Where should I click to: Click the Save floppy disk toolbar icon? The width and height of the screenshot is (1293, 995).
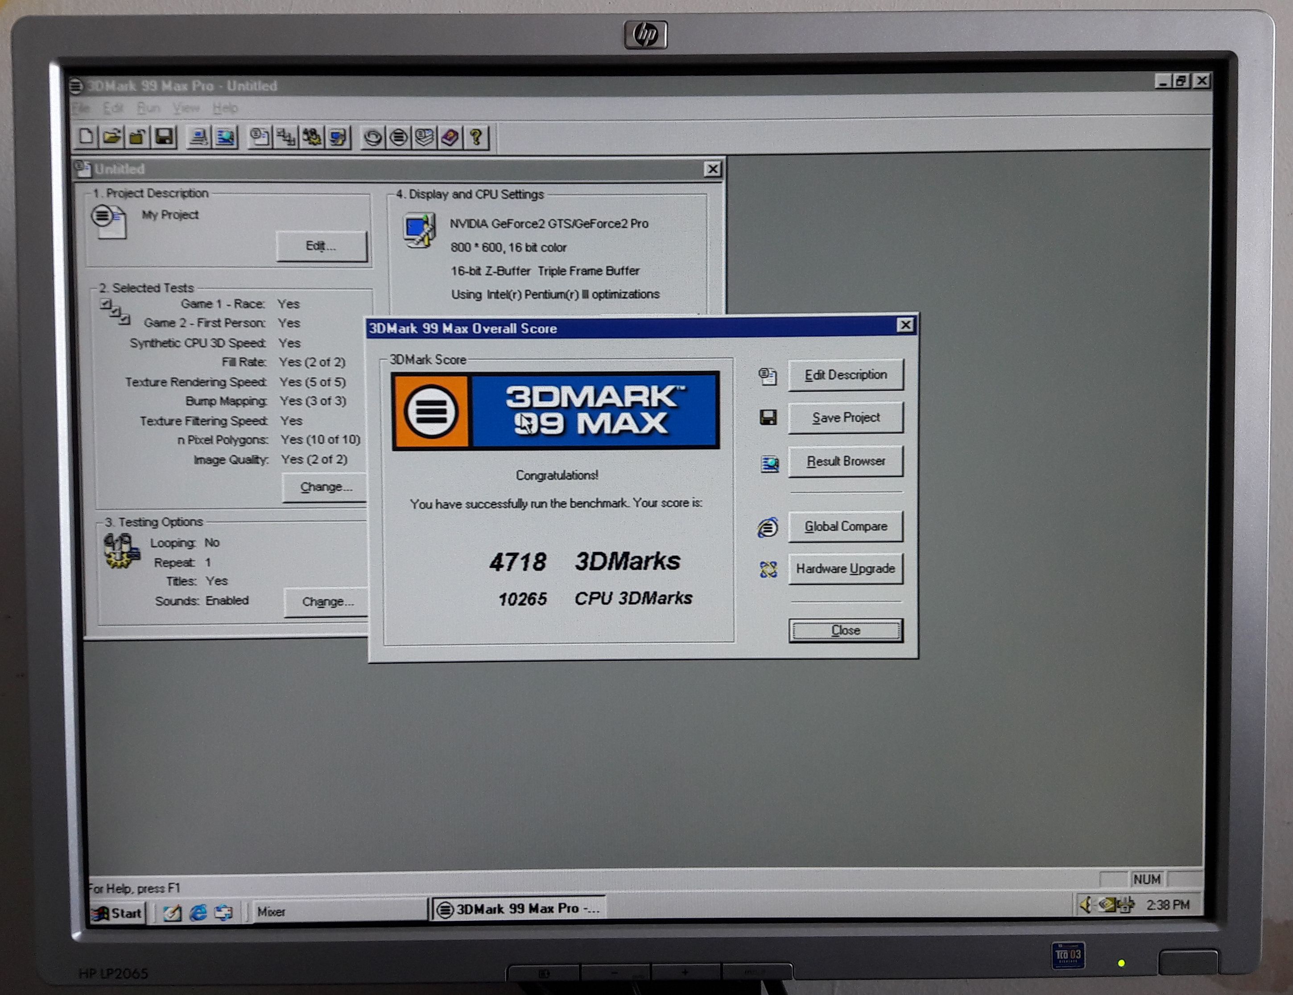click(164, 137)
